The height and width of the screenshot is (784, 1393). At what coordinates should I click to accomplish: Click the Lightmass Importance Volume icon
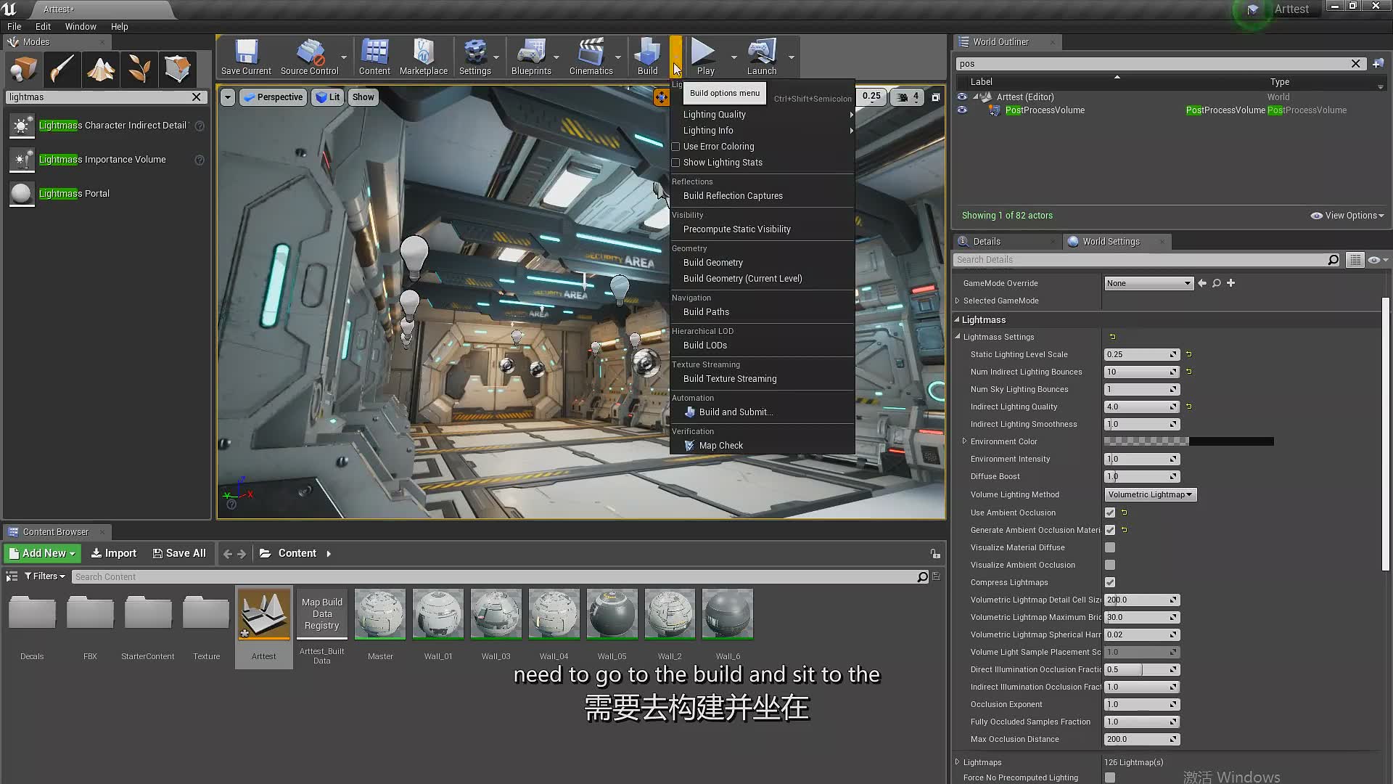click(21, 159)
